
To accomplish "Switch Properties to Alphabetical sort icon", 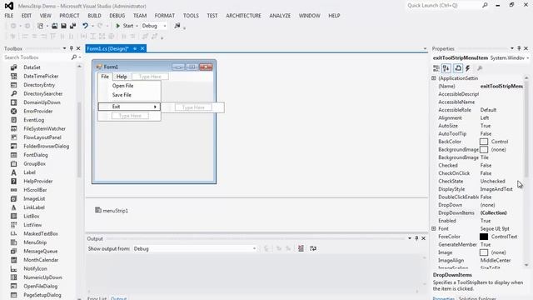I will (446, 68).
